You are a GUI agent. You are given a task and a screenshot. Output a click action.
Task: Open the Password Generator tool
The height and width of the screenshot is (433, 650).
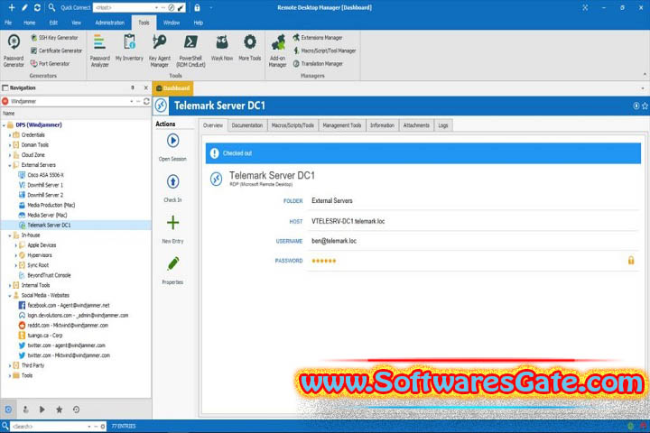pos(14,51)
